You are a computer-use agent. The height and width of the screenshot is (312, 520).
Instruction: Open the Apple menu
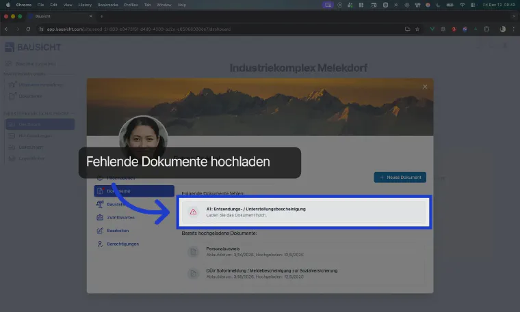point(8,5)
